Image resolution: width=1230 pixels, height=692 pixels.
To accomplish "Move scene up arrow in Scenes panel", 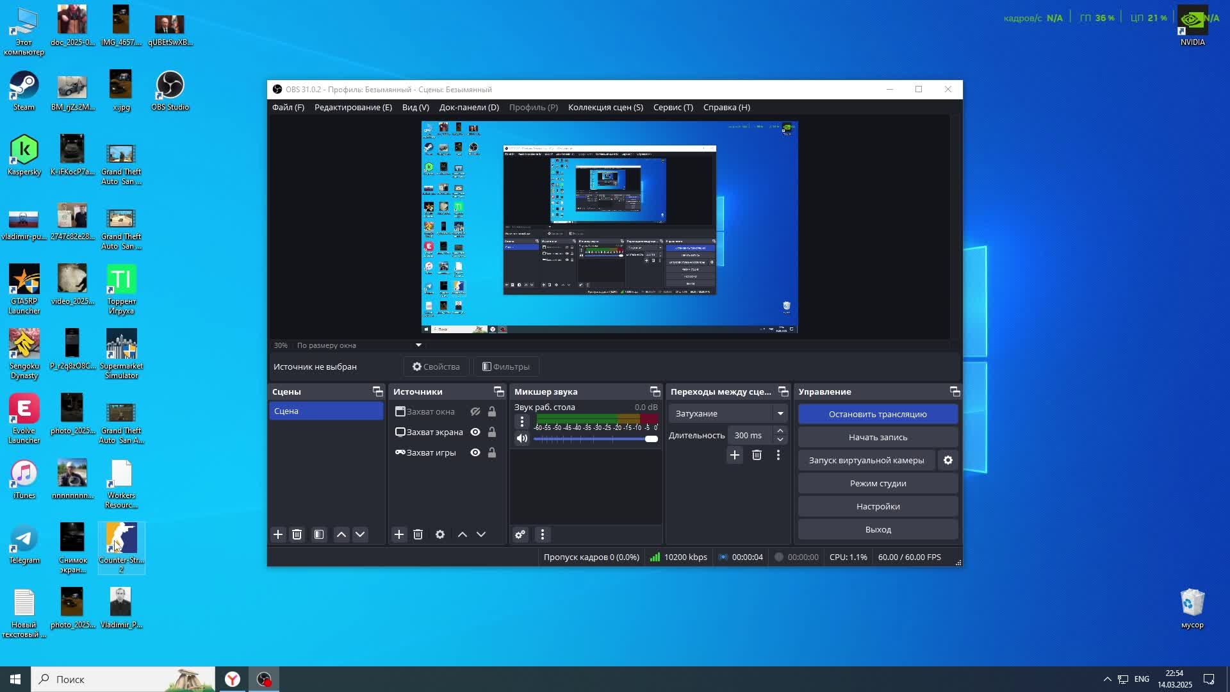I will click(x=341, y=534).
